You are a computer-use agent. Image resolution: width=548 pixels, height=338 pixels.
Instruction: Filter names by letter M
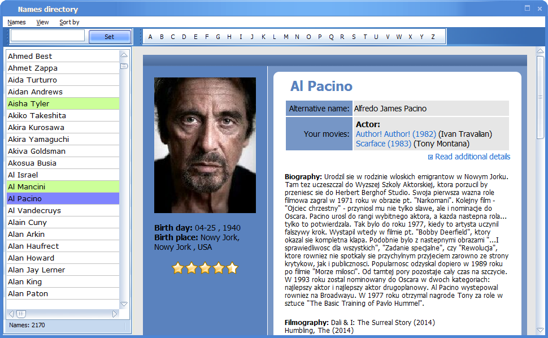click(286, 37)
